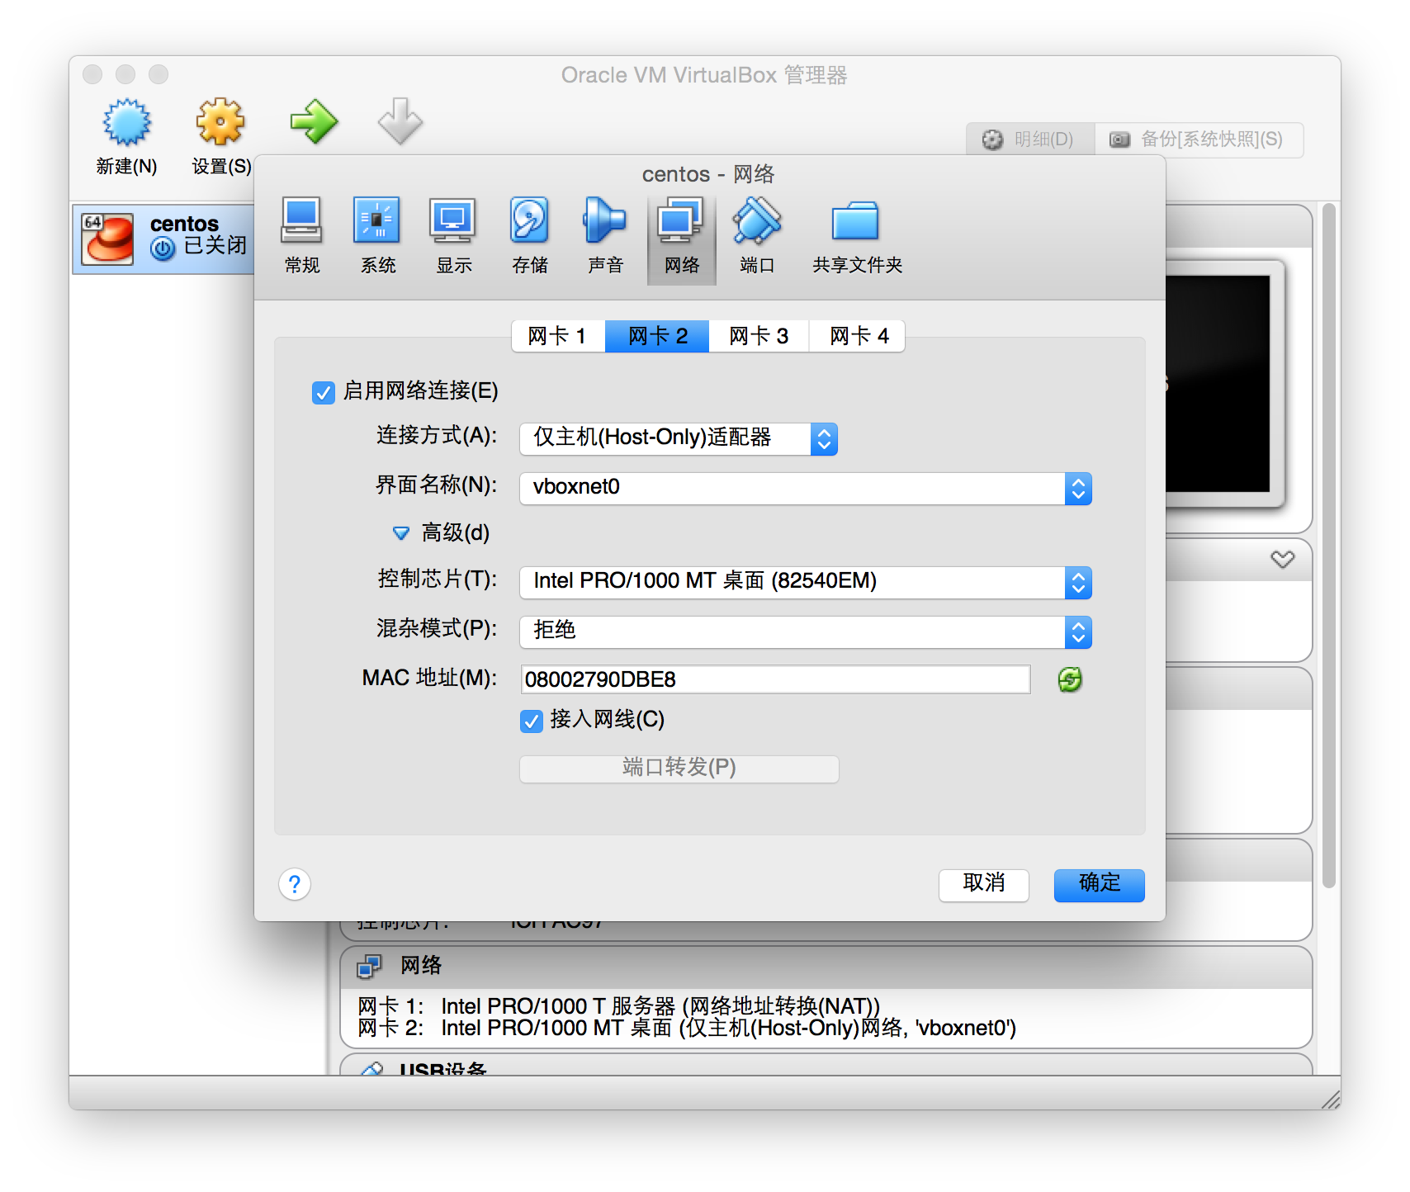Image resolution: width=1410 pixels, height=1192 pixels.
Task: Open the Promiscuous Mode (混杂模式) dropdown
Action: point(805,631)
